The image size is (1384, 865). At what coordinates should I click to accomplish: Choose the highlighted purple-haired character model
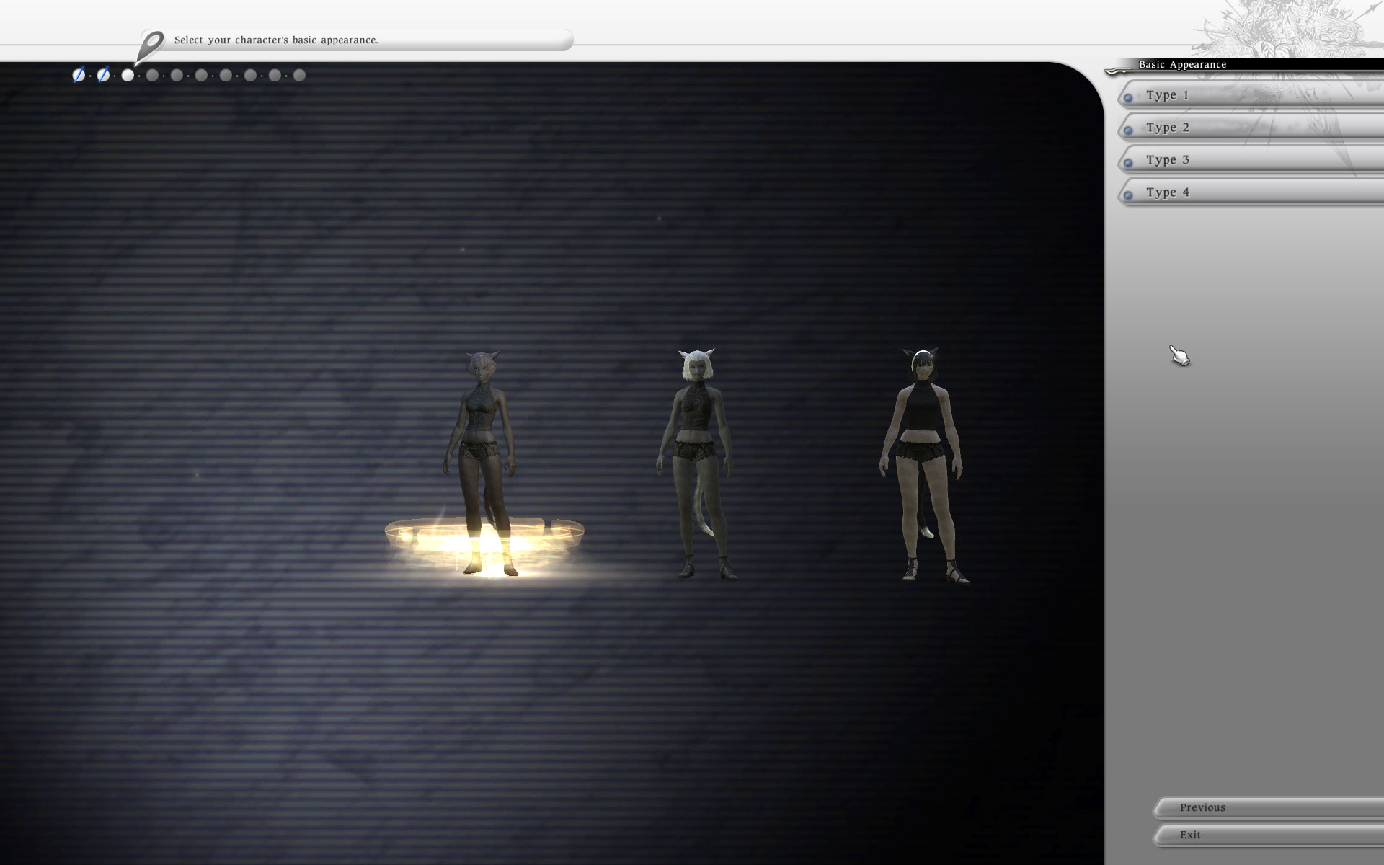pos(482,463)
